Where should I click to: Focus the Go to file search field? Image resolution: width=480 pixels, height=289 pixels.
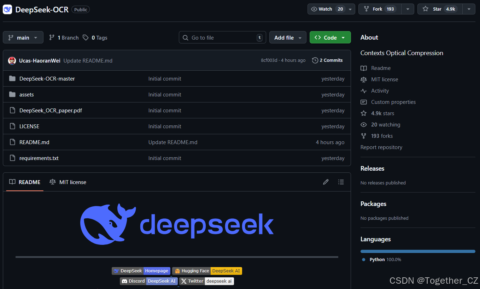[222, 37]
